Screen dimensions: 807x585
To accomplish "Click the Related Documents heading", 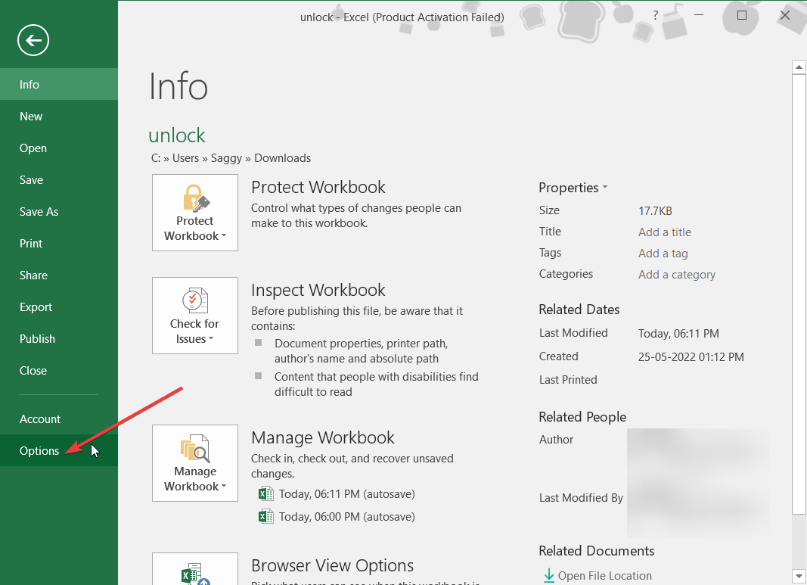I will tap(597, 551).
